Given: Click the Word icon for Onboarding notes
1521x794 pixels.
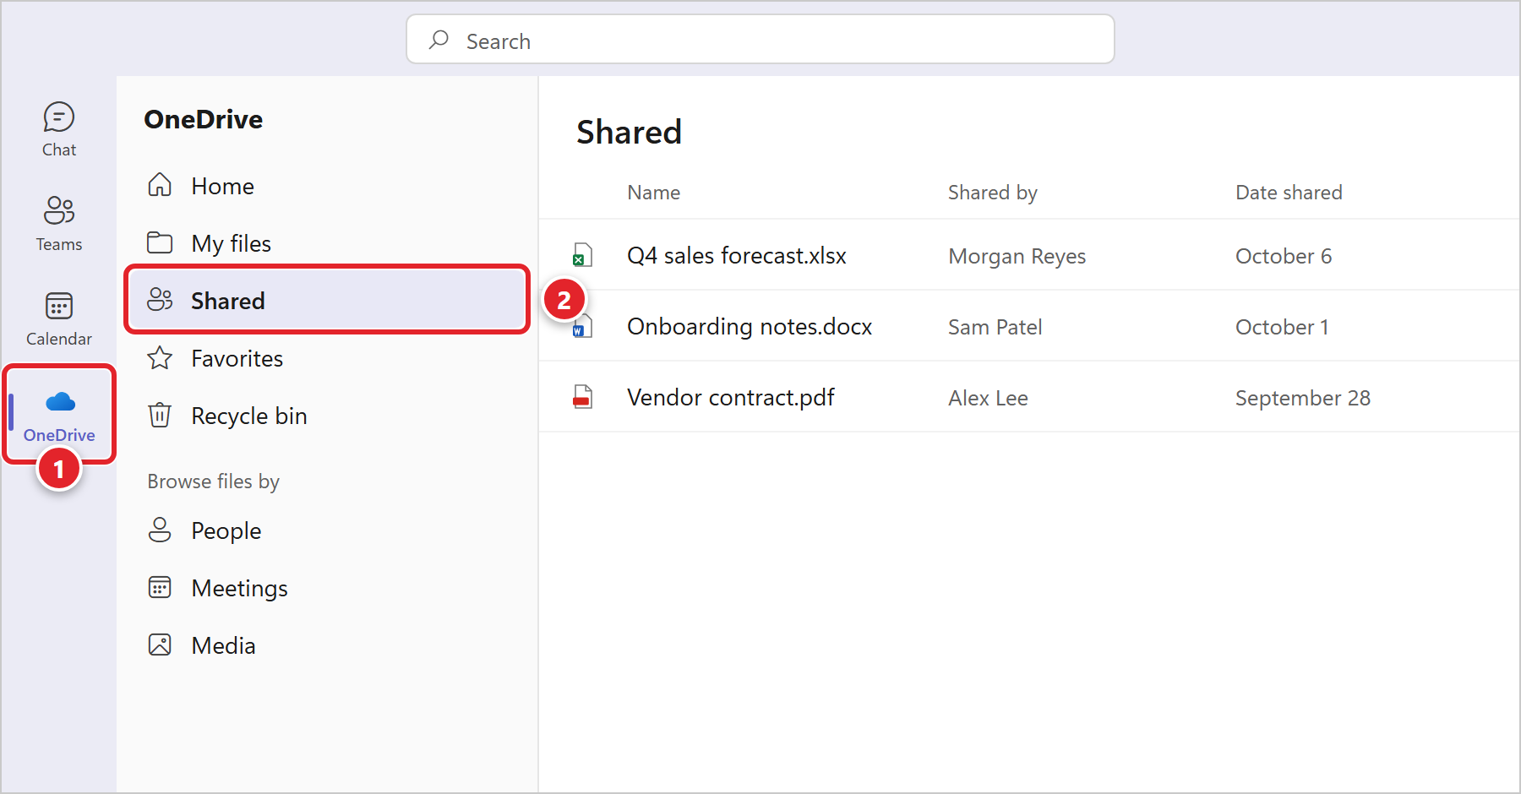Looking at the screenshot, I should [582, 326].
